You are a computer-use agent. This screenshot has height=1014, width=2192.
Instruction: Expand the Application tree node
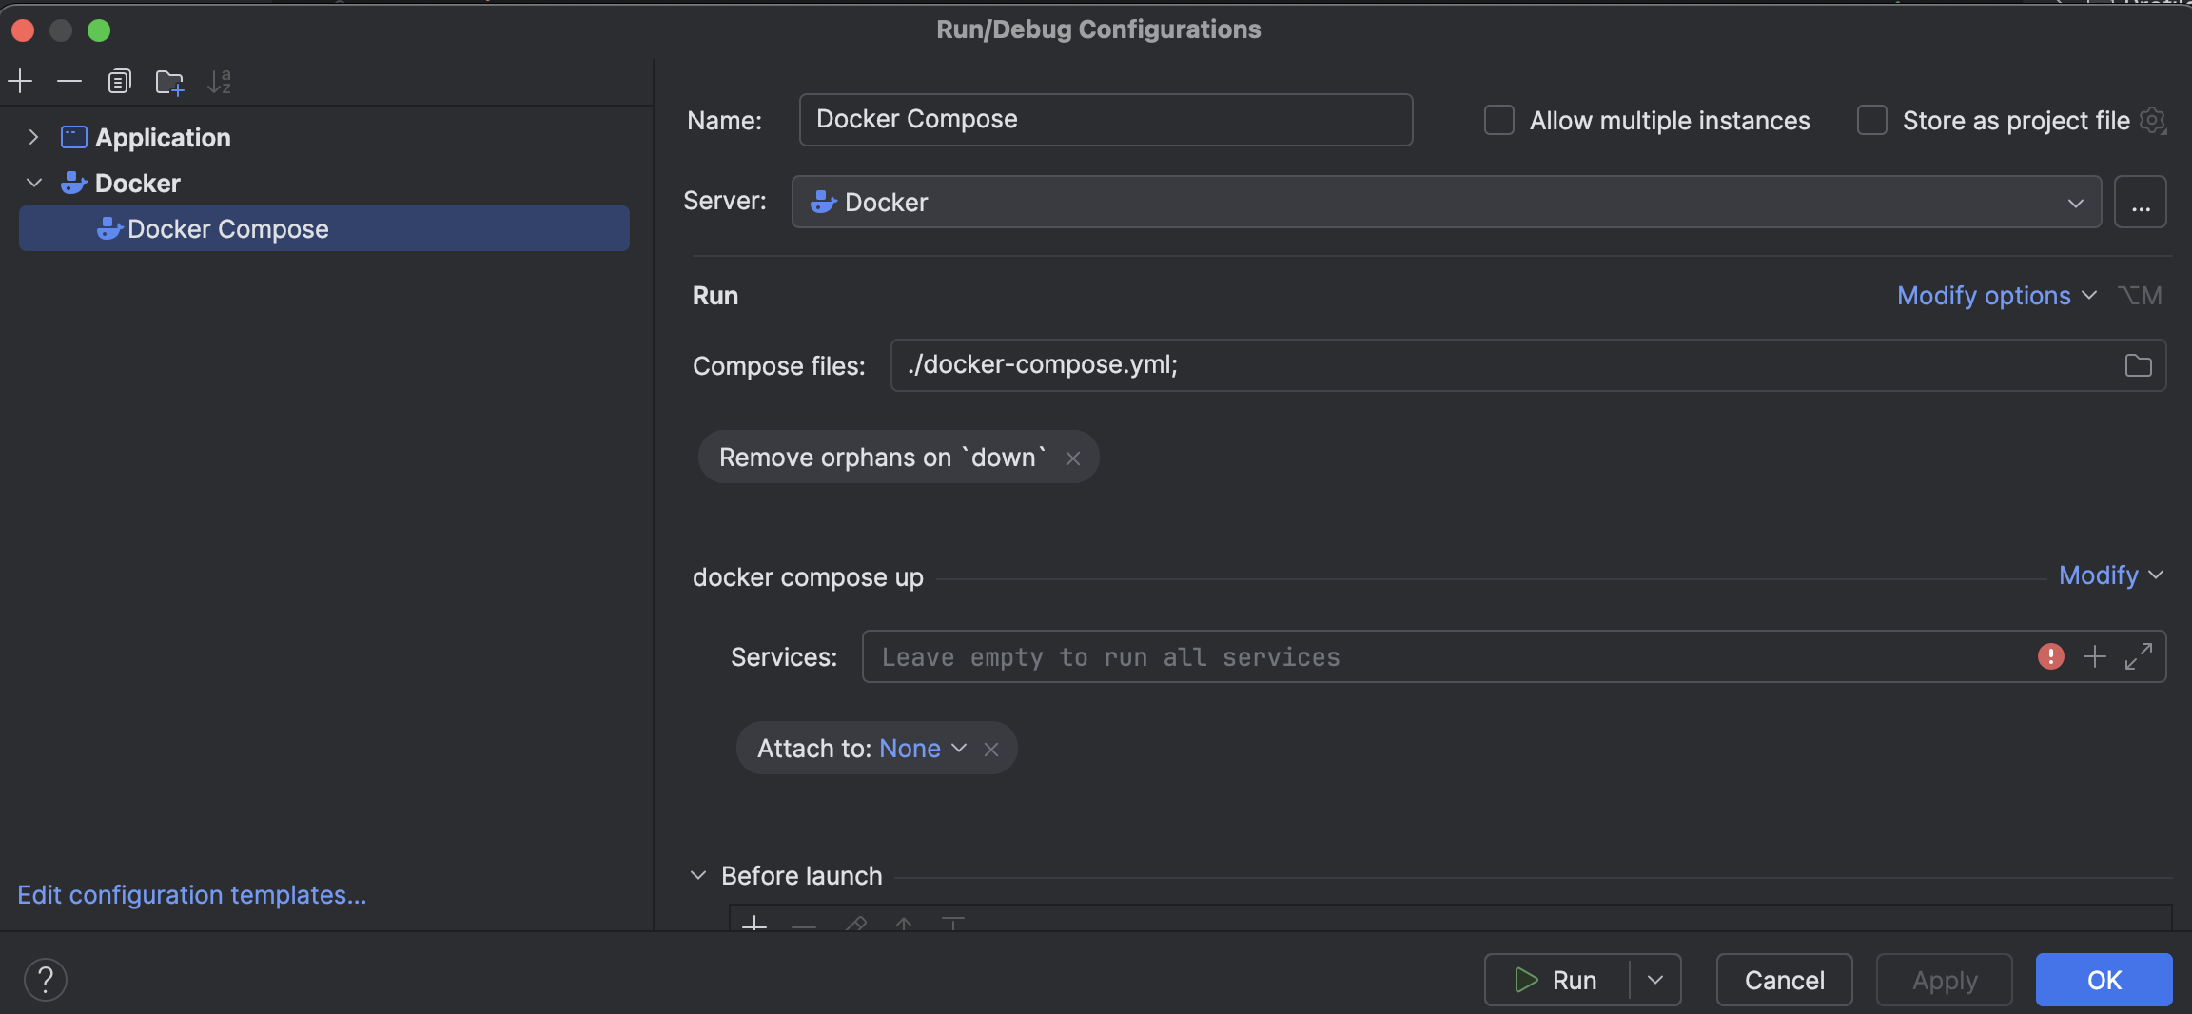click(x=34, y=136)
